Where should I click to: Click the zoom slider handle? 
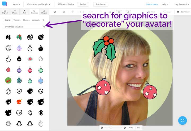(111, 128)
